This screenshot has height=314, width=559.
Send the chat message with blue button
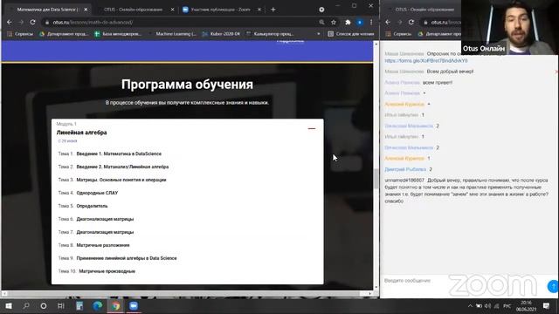pos(553,286)
